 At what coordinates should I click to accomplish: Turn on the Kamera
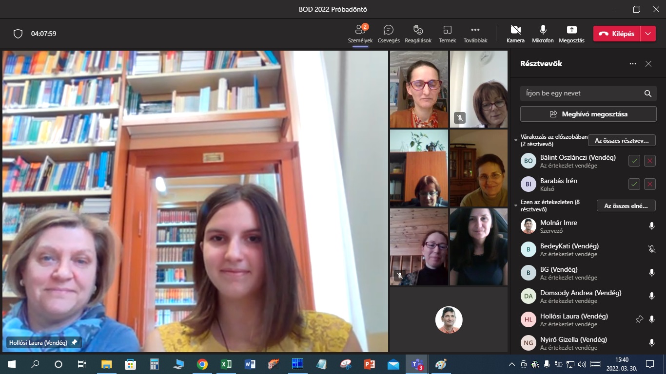[x=515, y=34]
